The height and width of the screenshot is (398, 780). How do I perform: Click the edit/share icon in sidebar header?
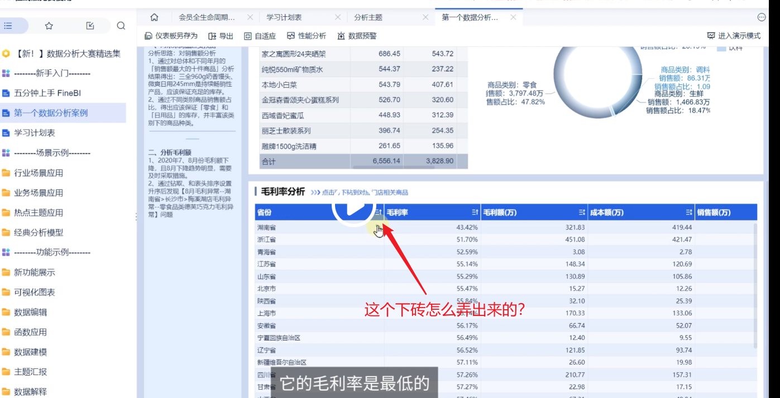[x=90, y=26]
